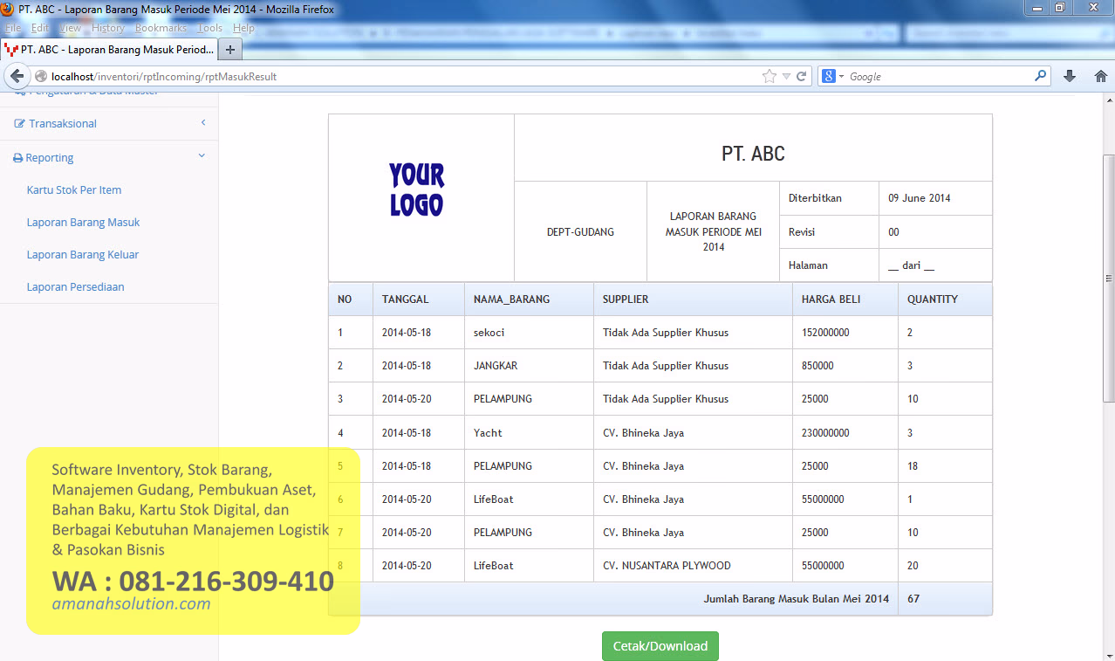Click the search magnifier in Google box

pos(1040,76)
